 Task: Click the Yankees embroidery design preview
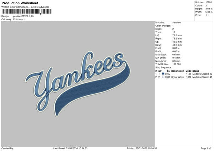pyautogui.click(x=78, y=84)
